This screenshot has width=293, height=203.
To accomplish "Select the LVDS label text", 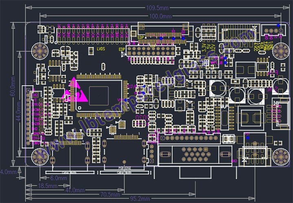I will tap(101, 49).
